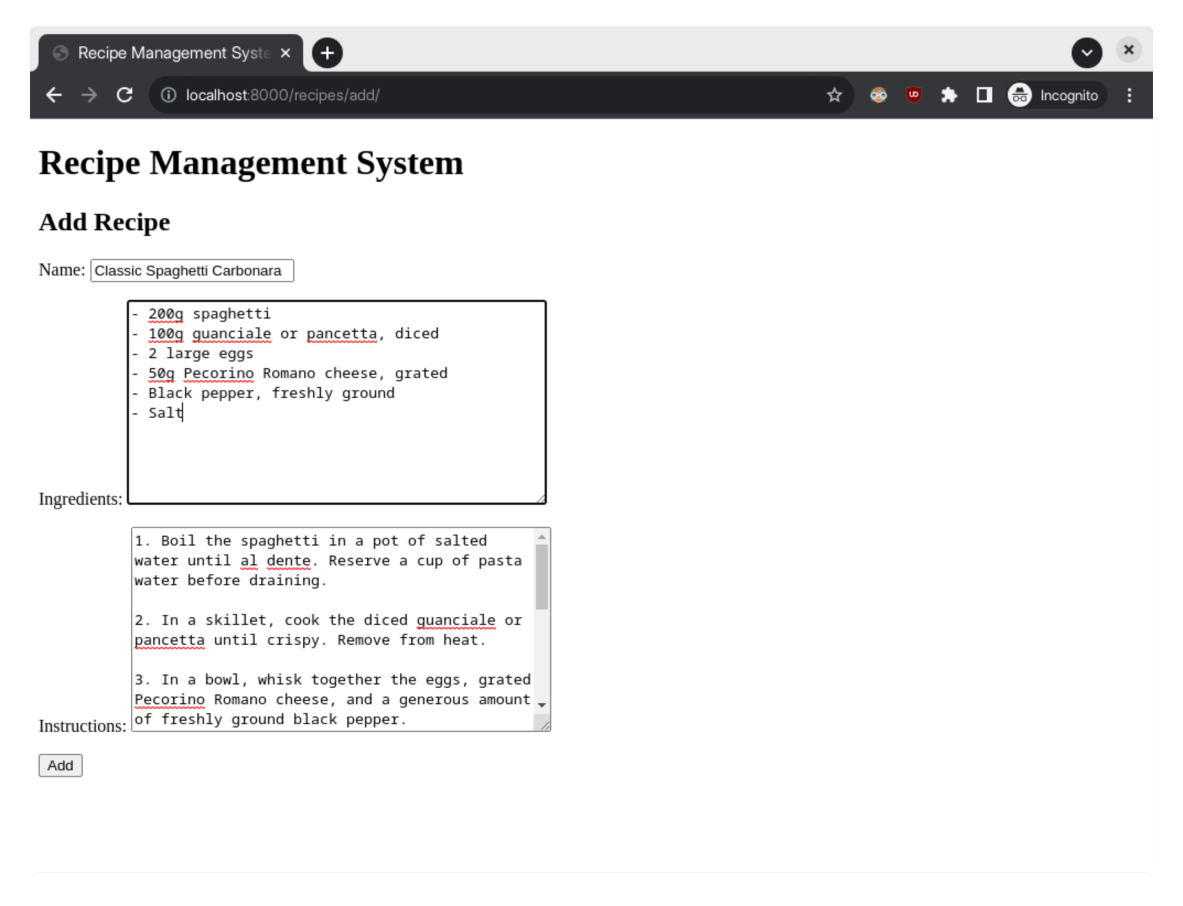Click the 'Ingredients:' label
The width and height of the screenshot is (1183, 906).
click(x=80, y=499)
